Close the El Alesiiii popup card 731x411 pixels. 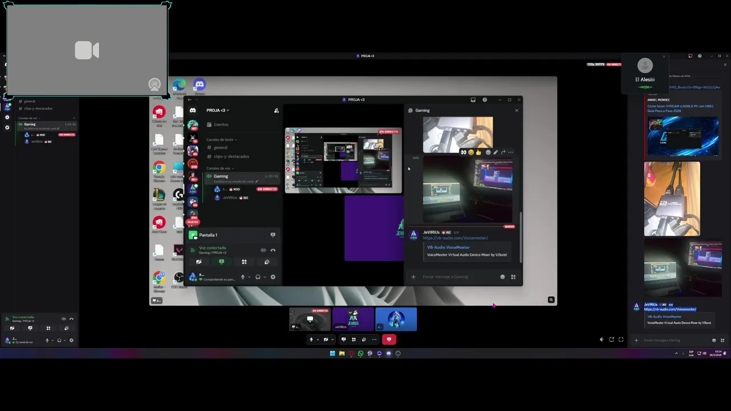(664, 57)
